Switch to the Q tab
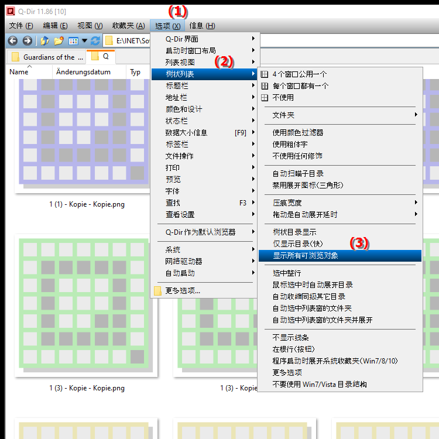Screen dimensions: 439x439 [101, 56]
